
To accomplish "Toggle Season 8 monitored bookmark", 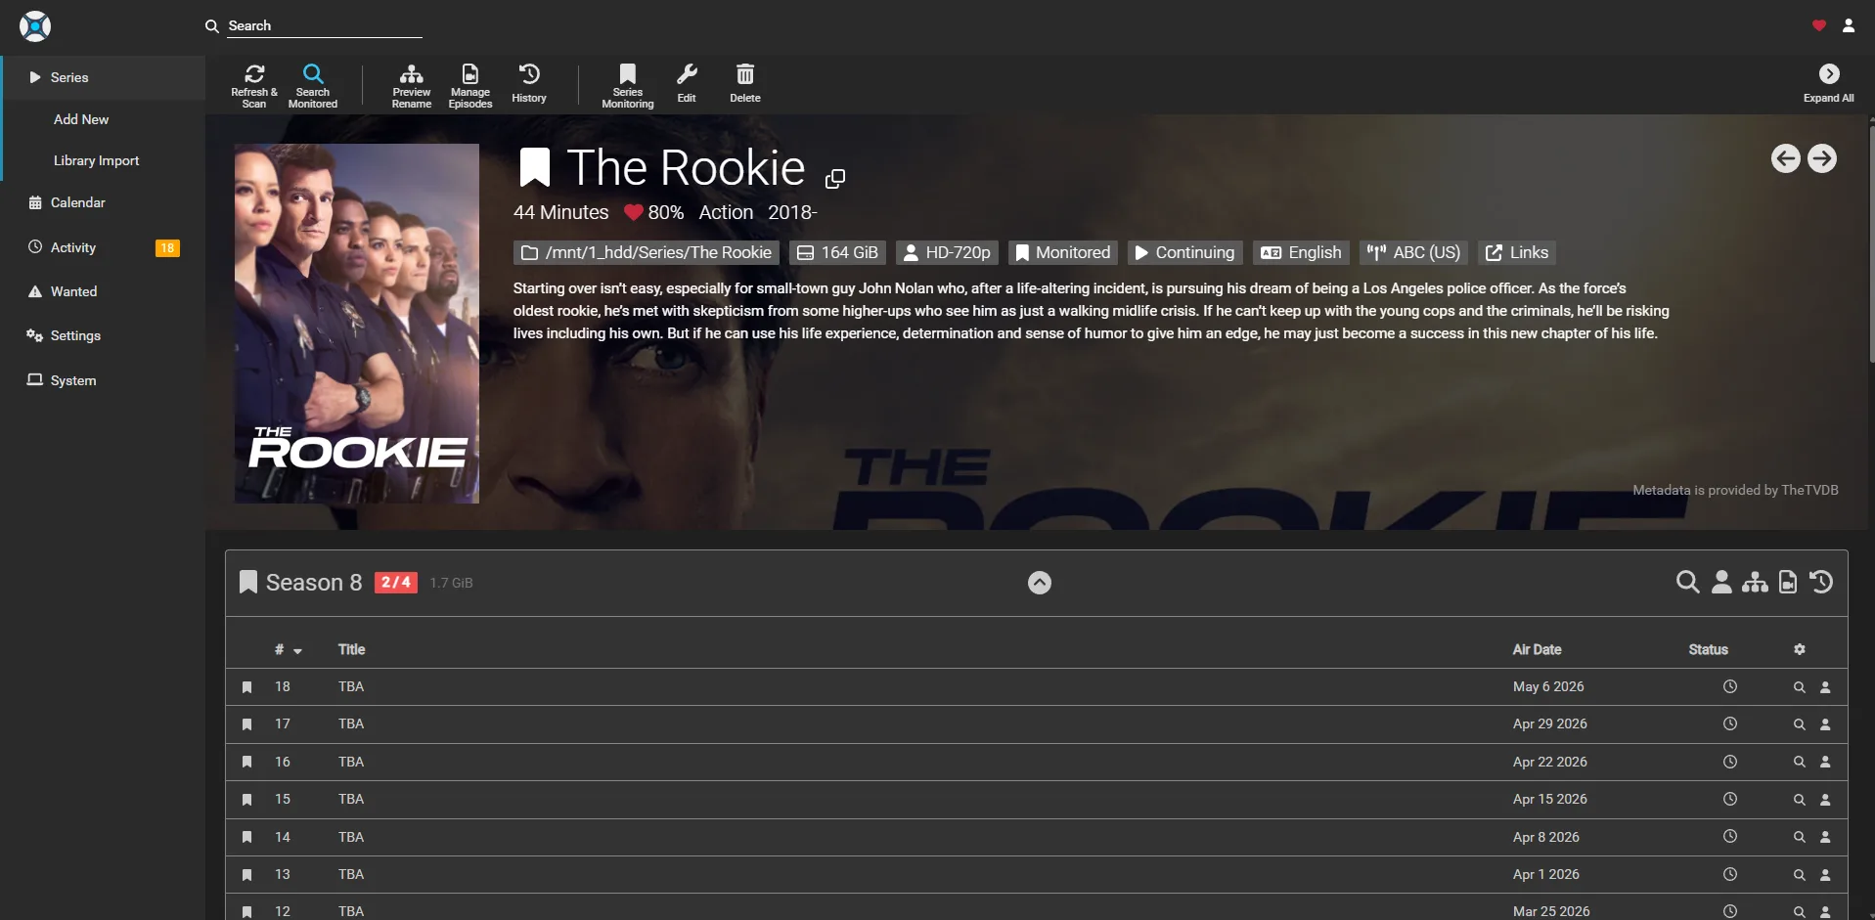I will click(248, 583).
